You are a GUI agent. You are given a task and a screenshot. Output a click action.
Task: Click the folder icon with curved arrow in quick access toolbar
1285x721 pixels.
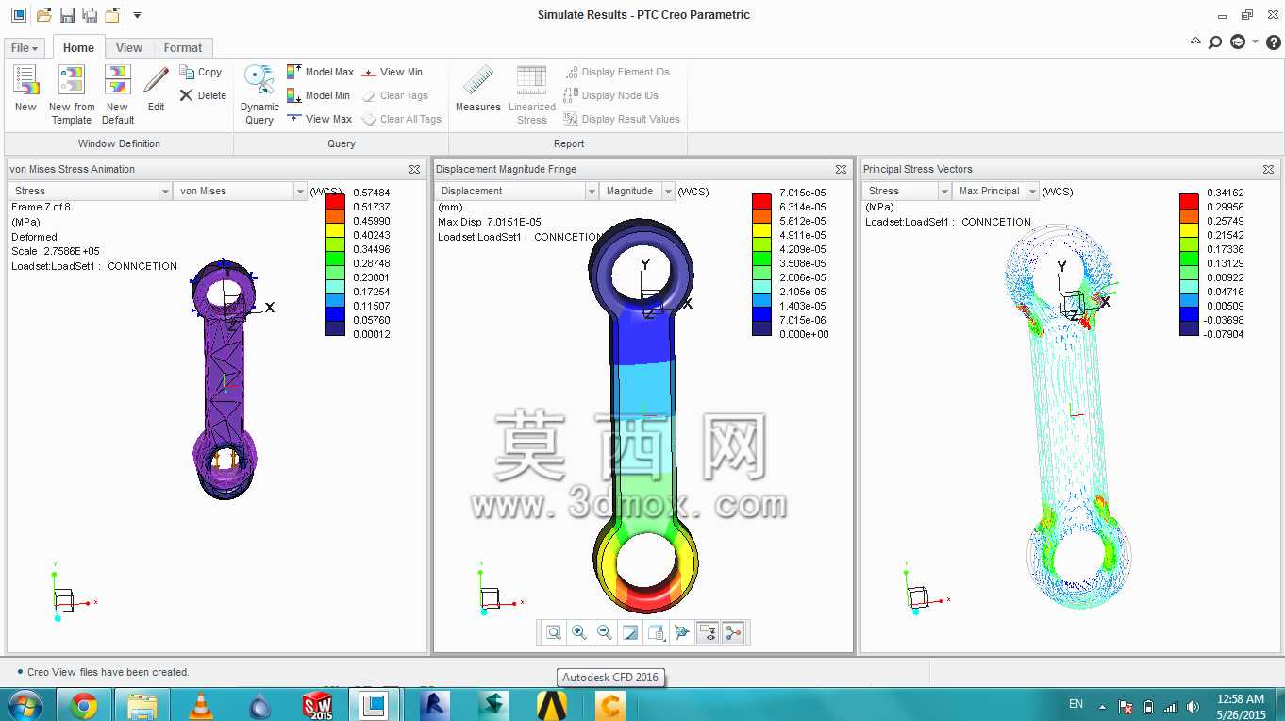pos(112,15)
